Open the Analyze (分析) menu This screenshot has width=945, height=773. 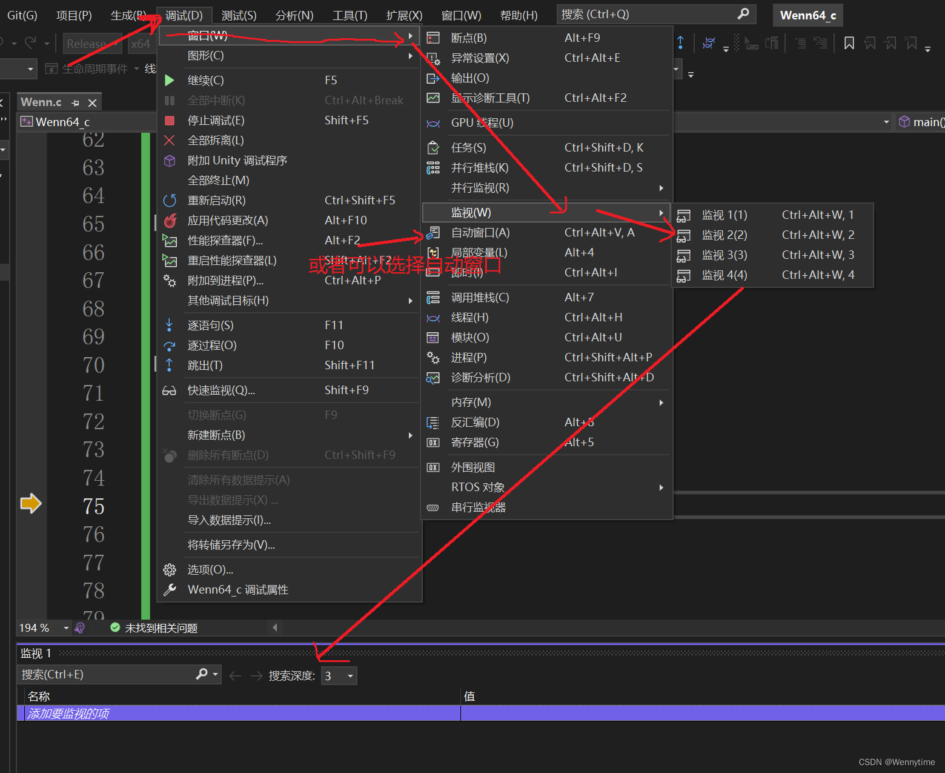tap(294, 15)
